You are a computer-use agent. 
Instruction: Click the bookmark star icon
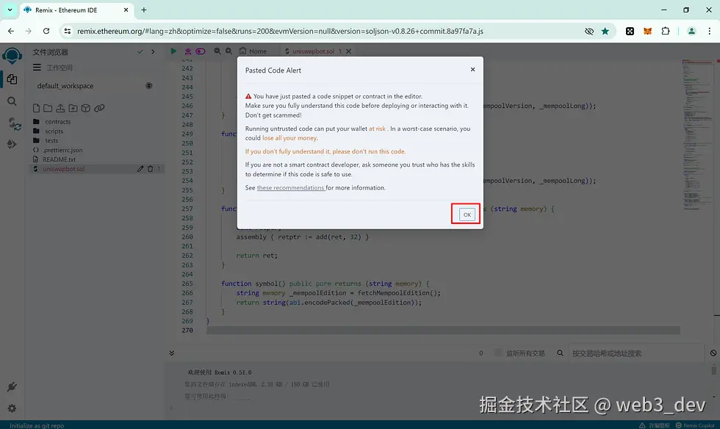tap(605, 32)
